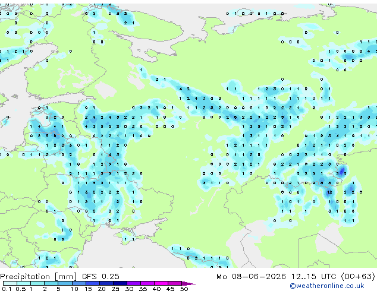Click the 1–2 mm legend color swatch

[37, 283]
